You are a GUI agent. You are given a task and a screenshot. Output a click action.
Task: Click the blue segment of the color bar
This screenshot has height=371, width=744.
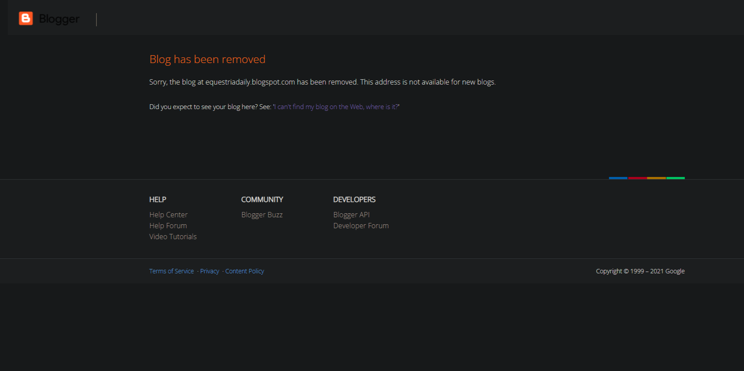click(x=618, y=178)
